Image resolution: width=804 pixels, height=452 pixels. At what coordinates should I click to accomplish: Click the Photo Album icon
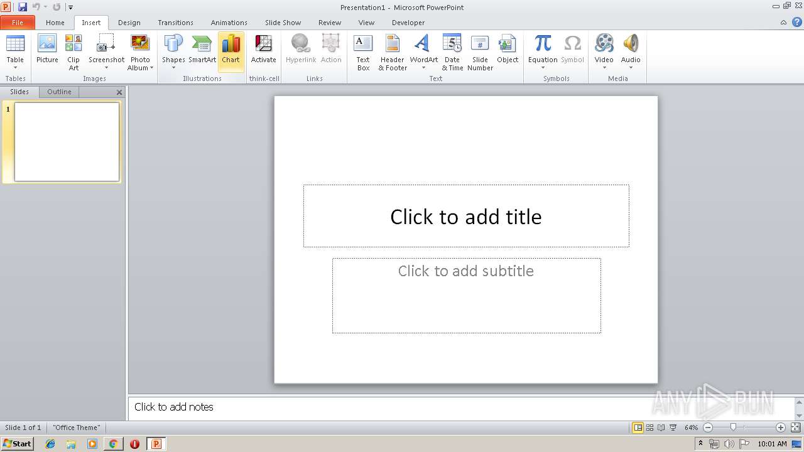(140, 44)
